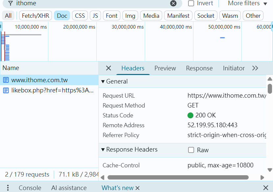Select the www.ithome.com.tw request row
This screenshot has width=273, height=192.
point(49,80)
